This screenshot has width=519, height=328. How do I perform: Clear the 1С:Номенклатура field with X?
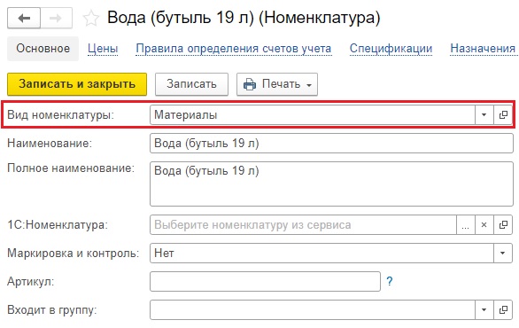click(484, 225)
